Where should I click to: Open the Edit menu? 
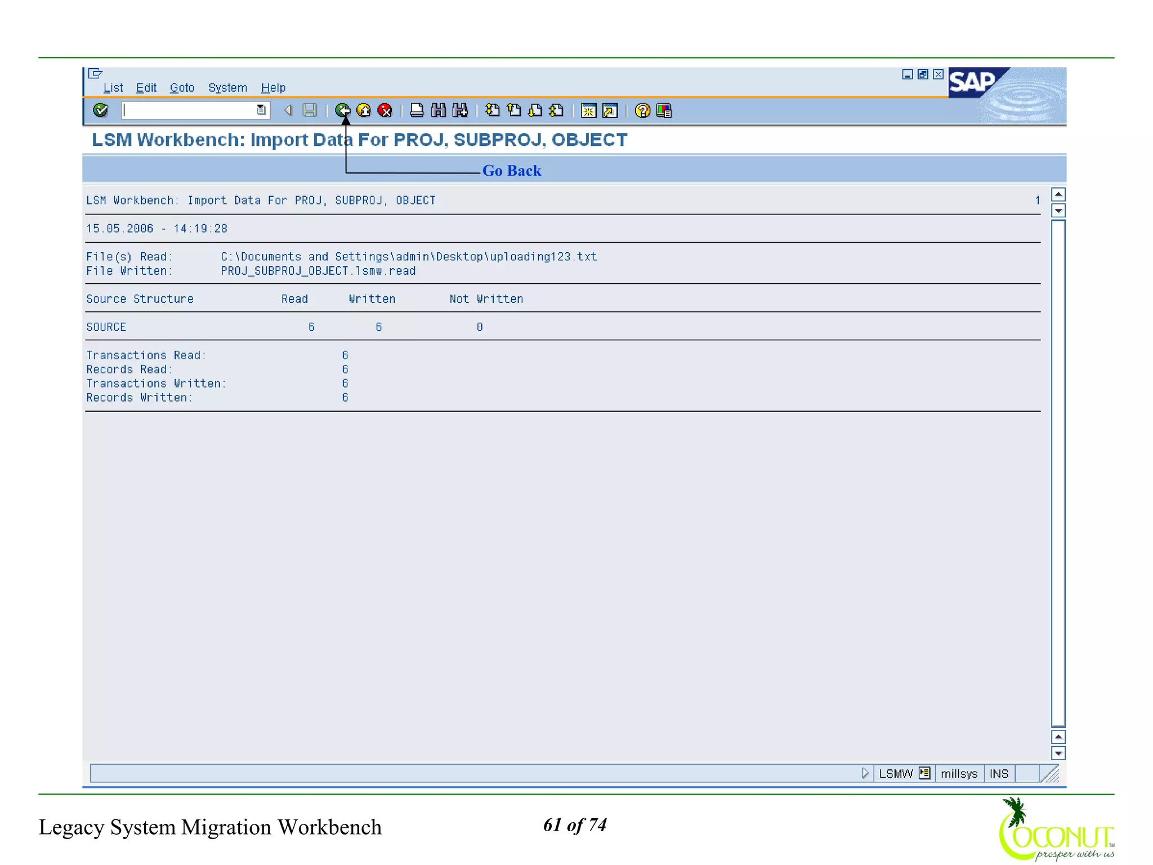pos(146,88)
